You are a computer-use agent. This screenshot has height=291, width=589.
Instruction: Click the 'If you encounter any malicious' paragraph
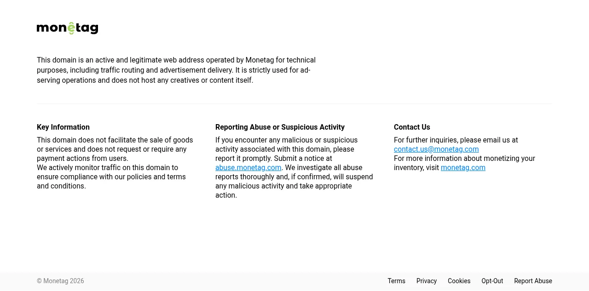(294, 168)
